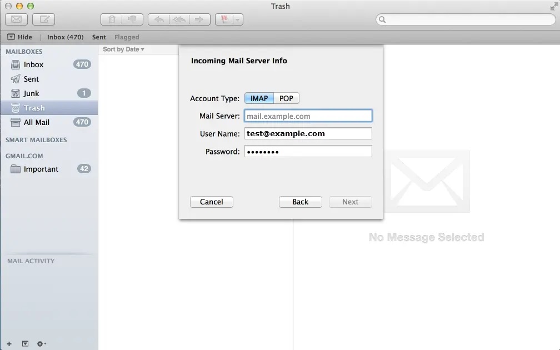560x350 pixels.
Task: Click the Junk thumbs-down toolbar icon
Action: click(133, 19)
